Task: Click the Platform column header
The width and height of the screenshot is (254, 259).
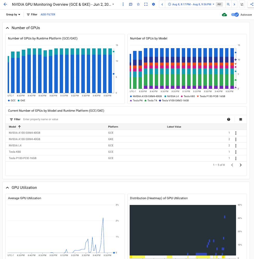Action: point(113,127)
